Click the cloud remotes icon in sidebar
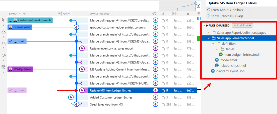 click(4, 32)
